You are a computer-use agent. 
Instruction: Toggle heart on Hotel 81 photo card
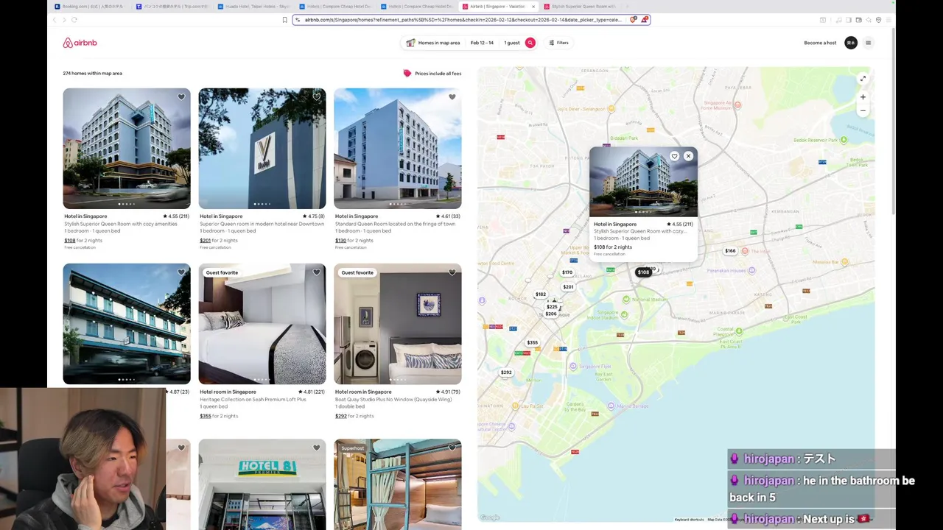[317, 448]
